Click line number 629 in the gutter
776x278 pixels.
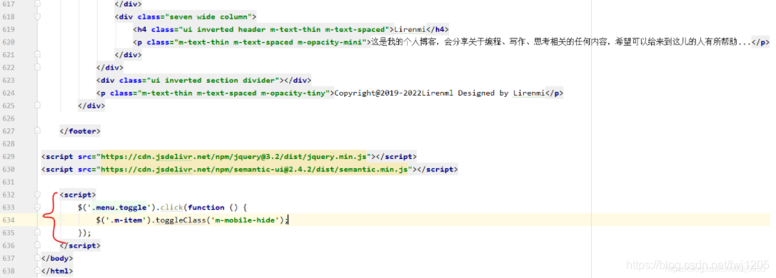9,157
